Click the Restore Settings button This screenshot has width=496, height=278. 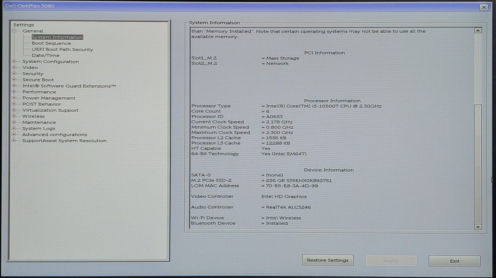click(327, 261)
